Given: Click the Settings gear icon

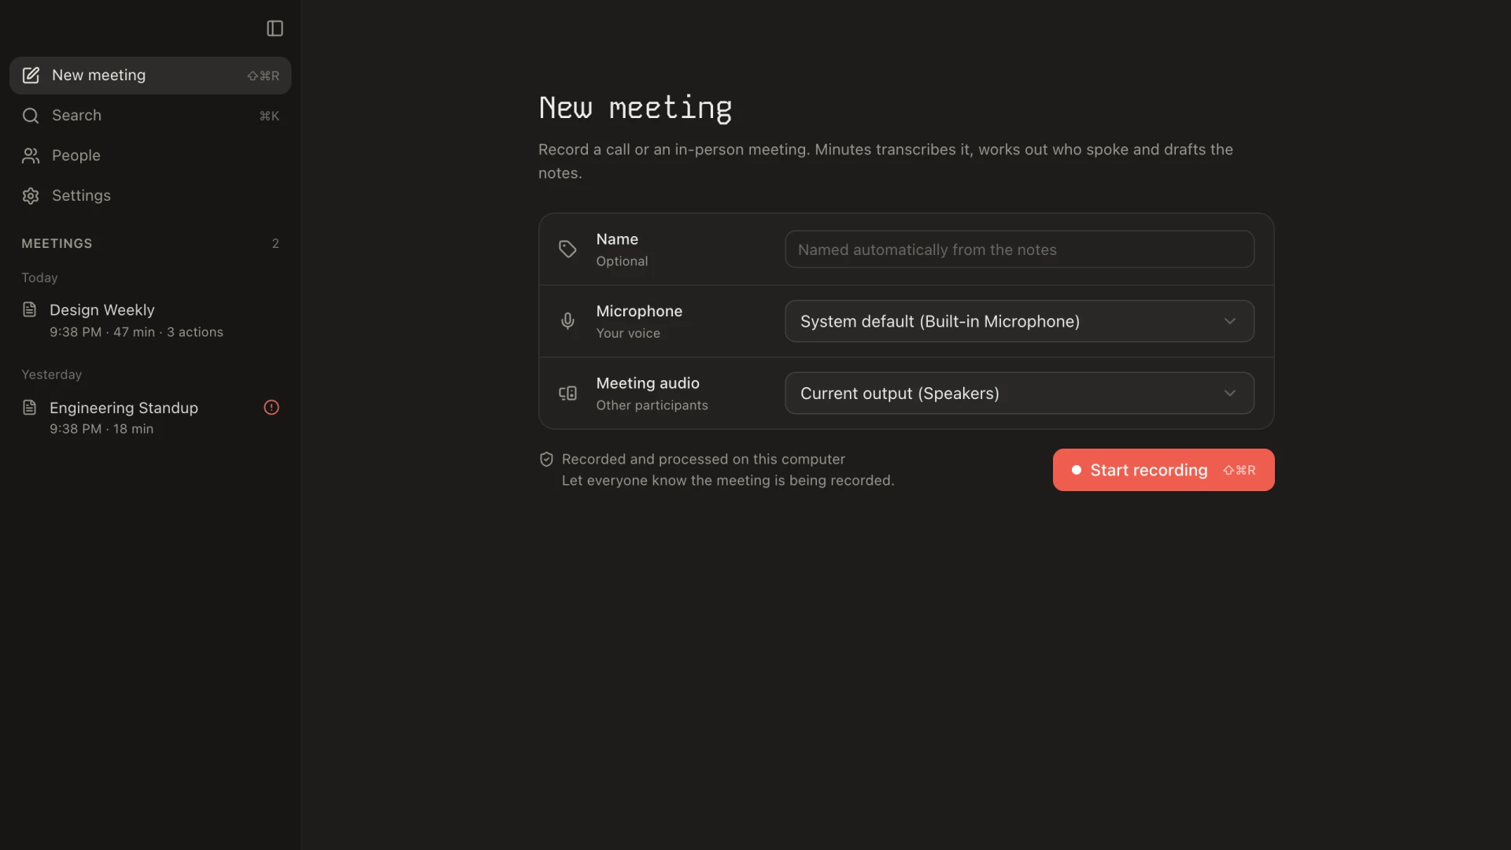Looking at the screenshot, I should coord(31,196).
